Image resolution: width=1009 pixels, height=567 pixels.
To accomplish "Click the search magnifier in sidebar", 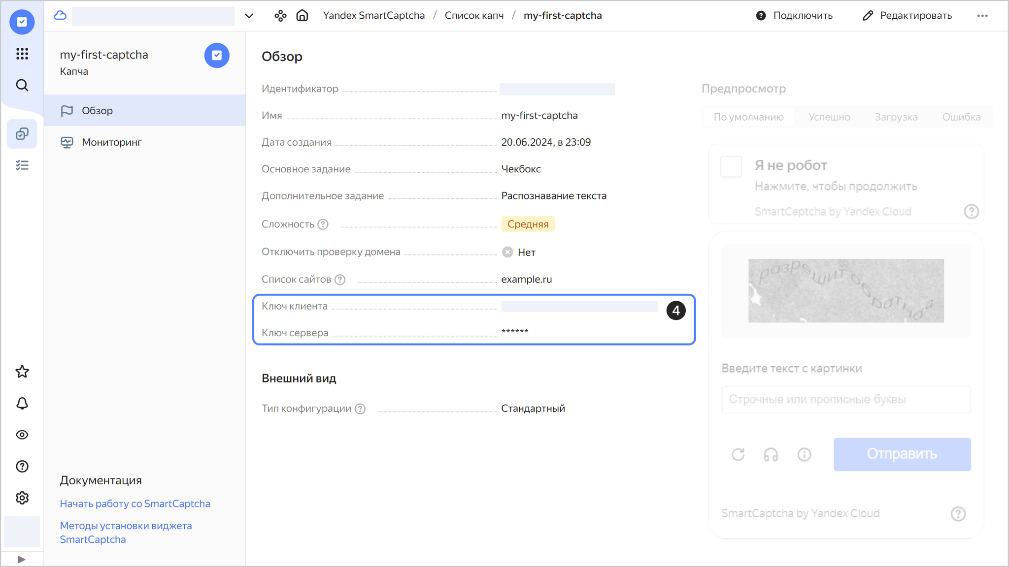I will click(x=22, y=85).
